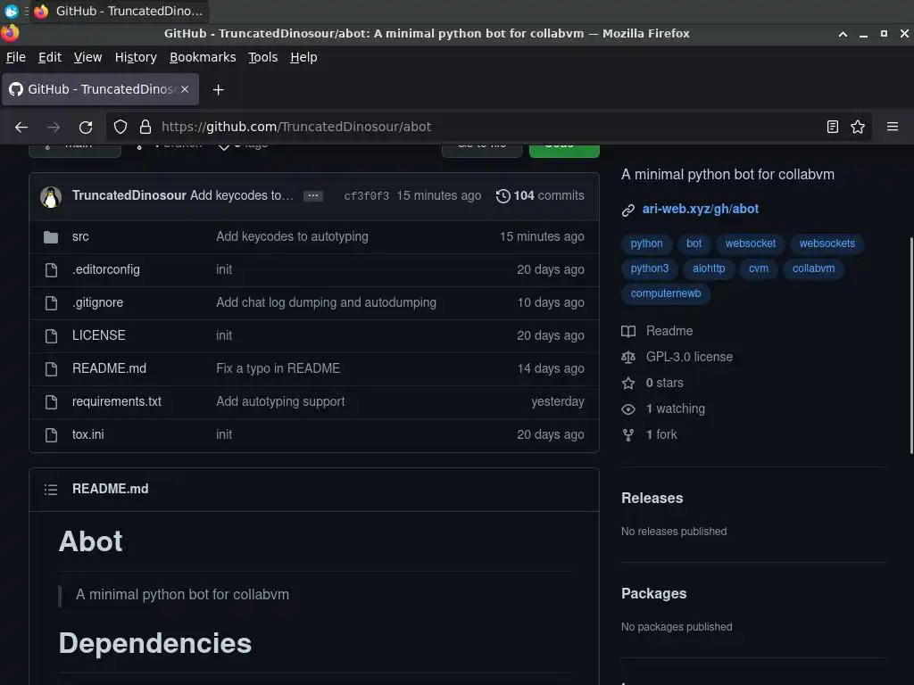
Task: Open a new tab with the plus button
Action: (x=218, y=90)
